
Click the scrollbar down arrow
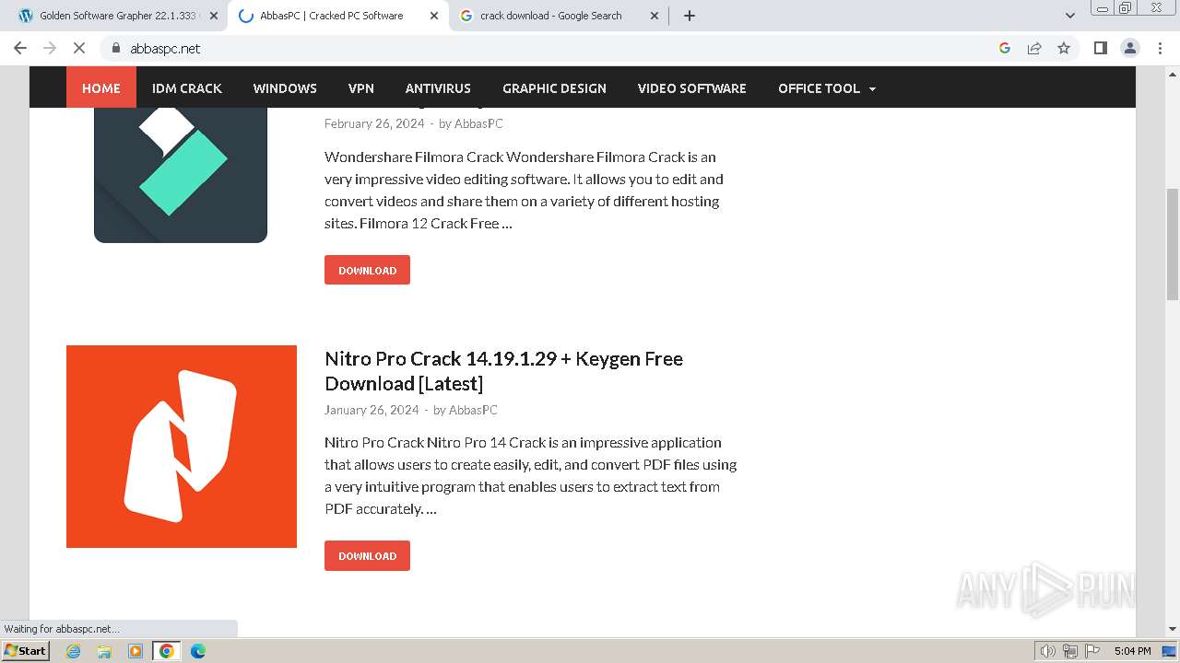(1173, 629)
